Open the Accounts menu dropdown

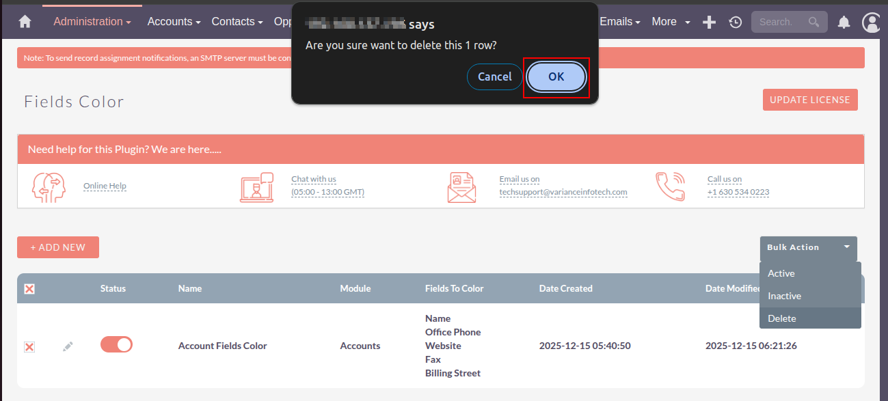[x=174, y=22]
